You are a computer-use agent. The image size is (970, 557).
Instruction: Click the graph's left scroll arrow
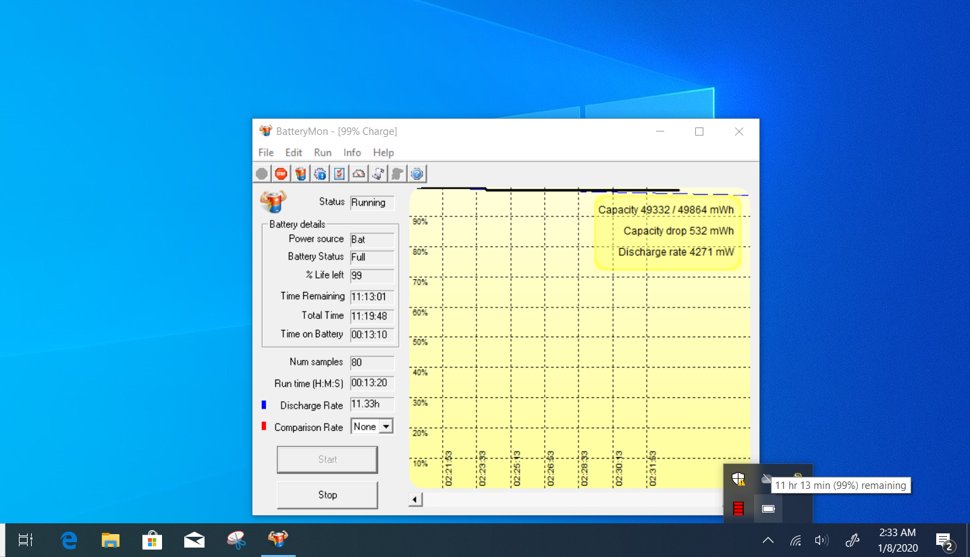[x=416, y=500]
